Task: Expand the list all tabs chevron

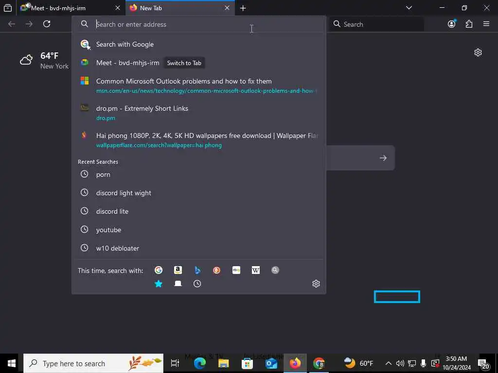Action: 409,8
